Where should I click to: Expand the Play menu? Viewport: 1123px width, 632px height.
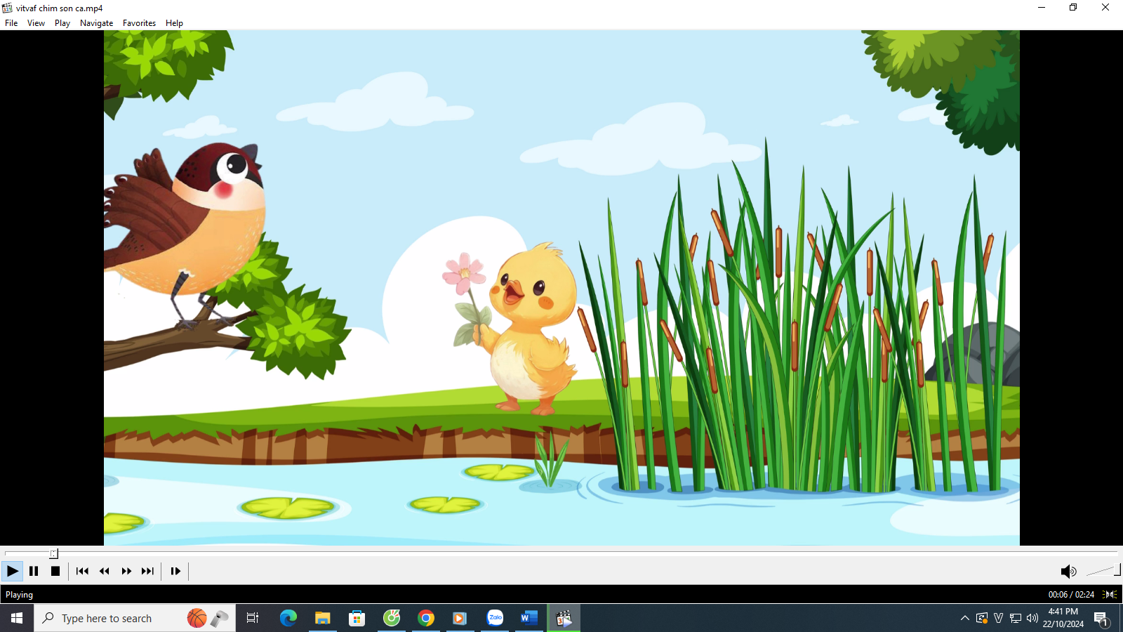pos(62,23)
